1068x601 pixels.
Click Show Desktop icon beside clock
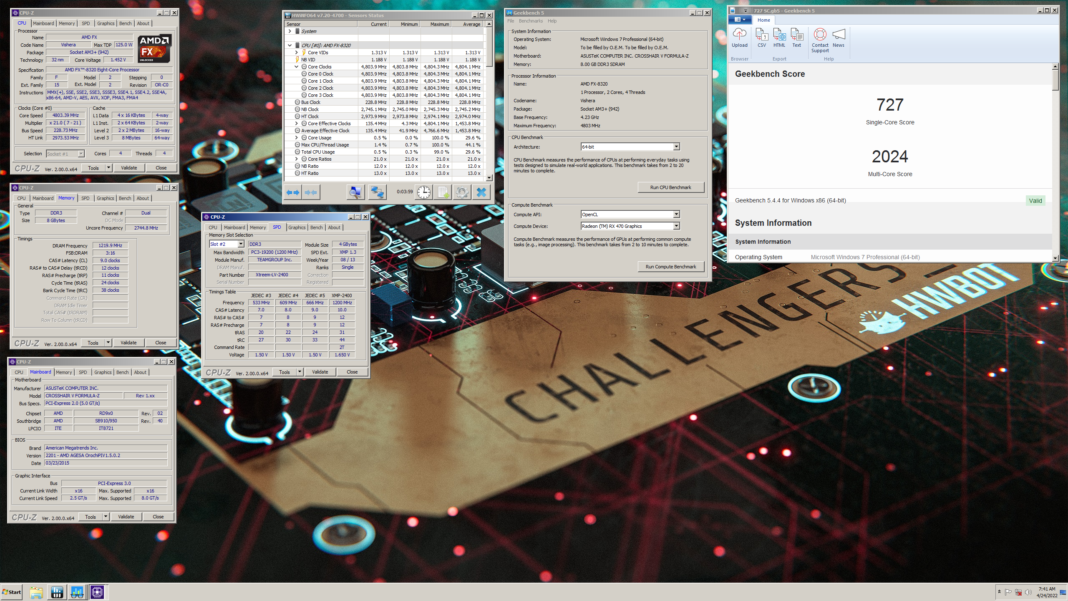point(1063,592)
